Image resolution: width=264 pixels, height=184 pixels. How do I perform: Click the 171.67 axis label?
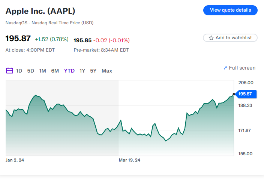click(244, 131)
